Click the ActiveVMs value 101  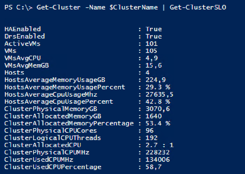(152, 43)
